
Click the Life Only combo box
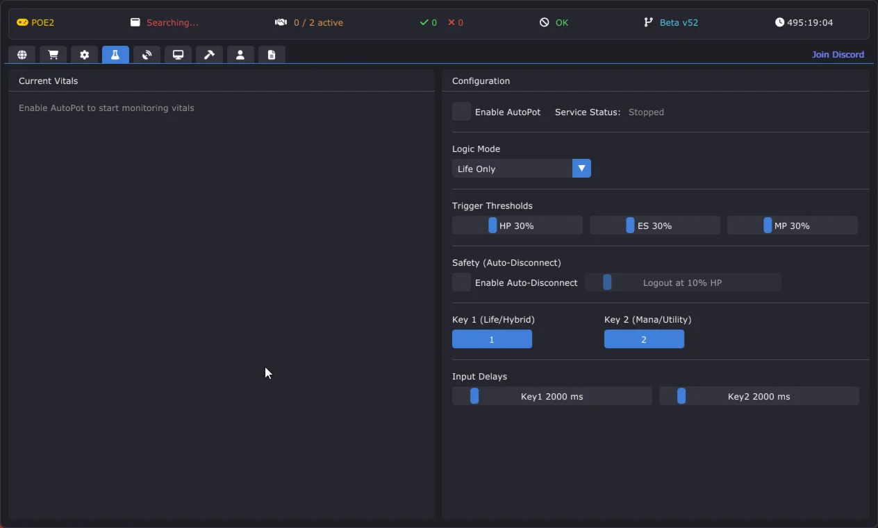(x=512, y=169)
